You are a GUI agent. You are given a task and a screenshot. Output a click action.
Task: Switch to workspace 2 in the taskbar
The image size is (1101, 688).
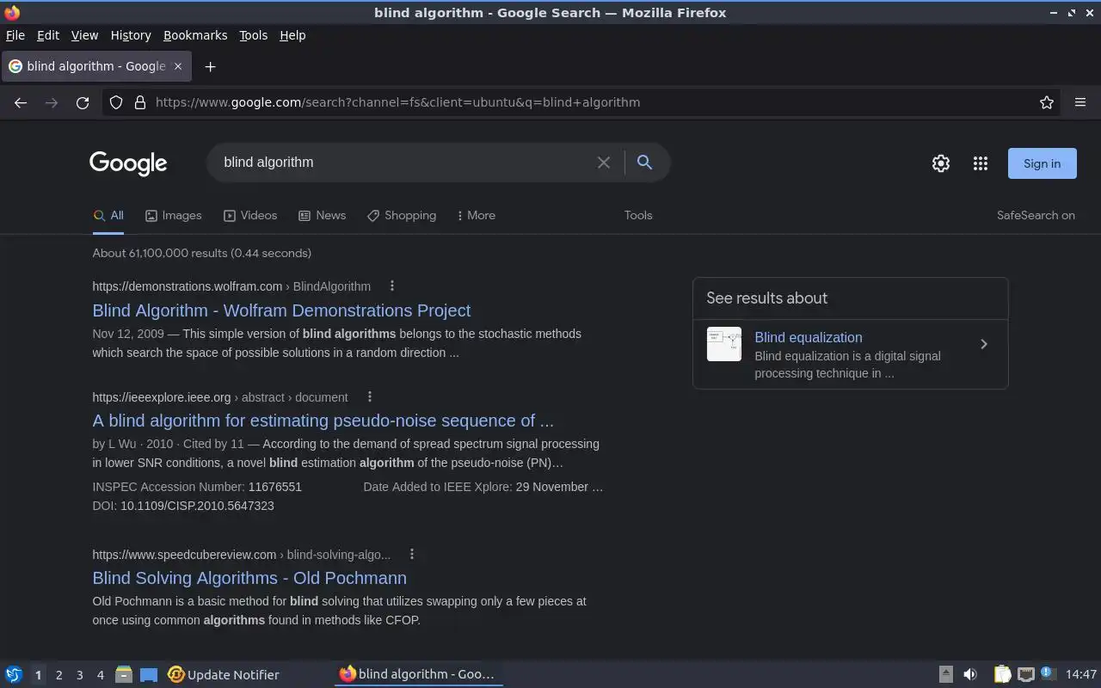point(58,675)
